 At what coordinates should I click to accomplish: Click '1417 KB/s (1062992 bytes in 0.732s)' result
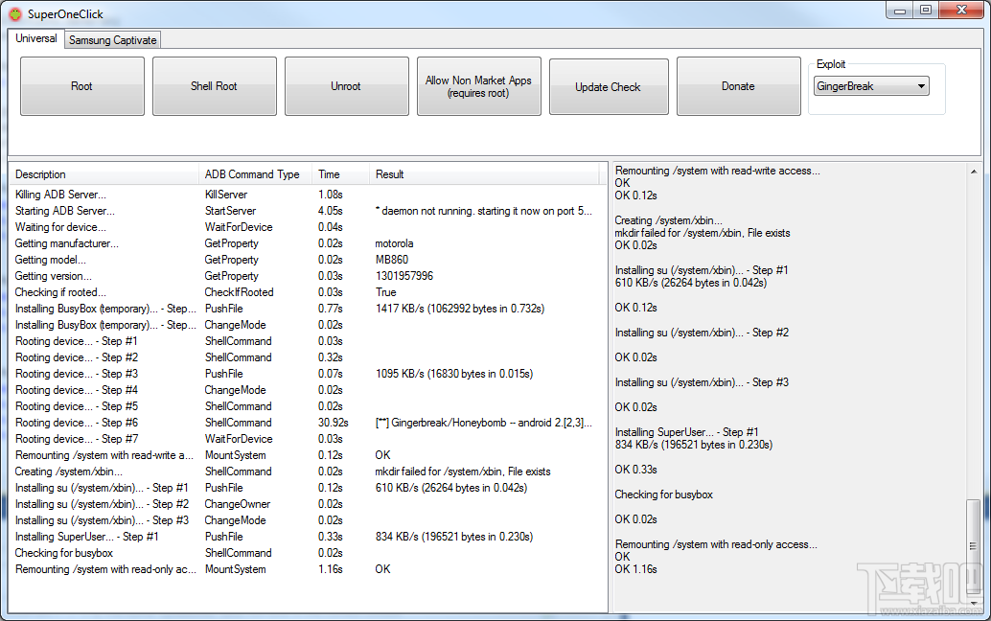click(x=460, y=309)
